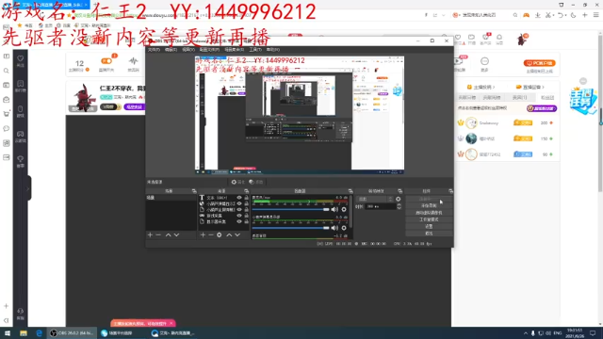This screenshot has height=339, width=603.
Task: Set volume slider of second mixer channel
Action: click(291, 228)
